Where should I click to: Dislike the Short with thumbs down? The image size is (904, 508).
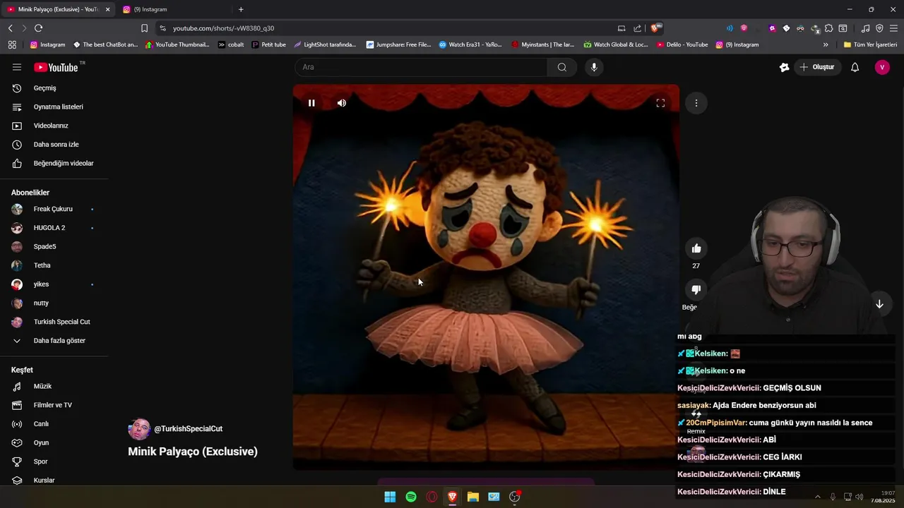[696, 289]
